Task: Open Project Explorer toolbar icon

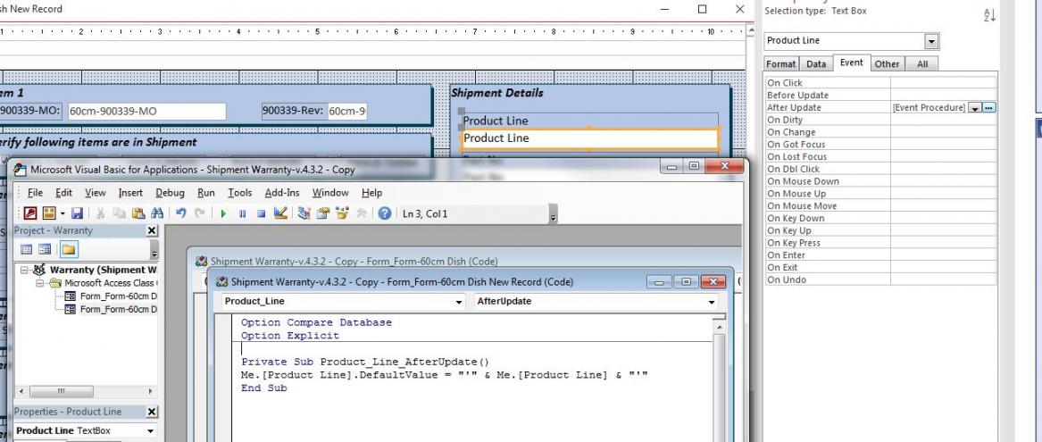Action: click(x=304, y=213)
